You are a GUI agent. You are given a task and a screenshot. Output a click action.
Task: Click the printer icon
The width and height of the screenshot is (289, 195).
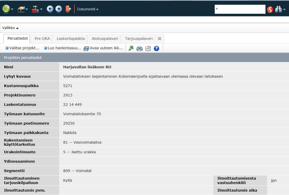pyautogui.click(x=139, y=49)
